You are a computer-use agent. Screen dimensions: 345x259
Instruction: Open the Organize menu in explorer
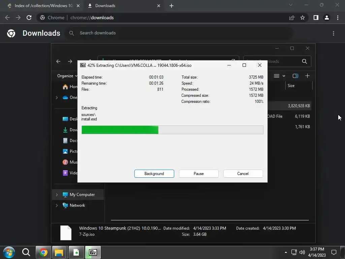[x=67, y=76]
